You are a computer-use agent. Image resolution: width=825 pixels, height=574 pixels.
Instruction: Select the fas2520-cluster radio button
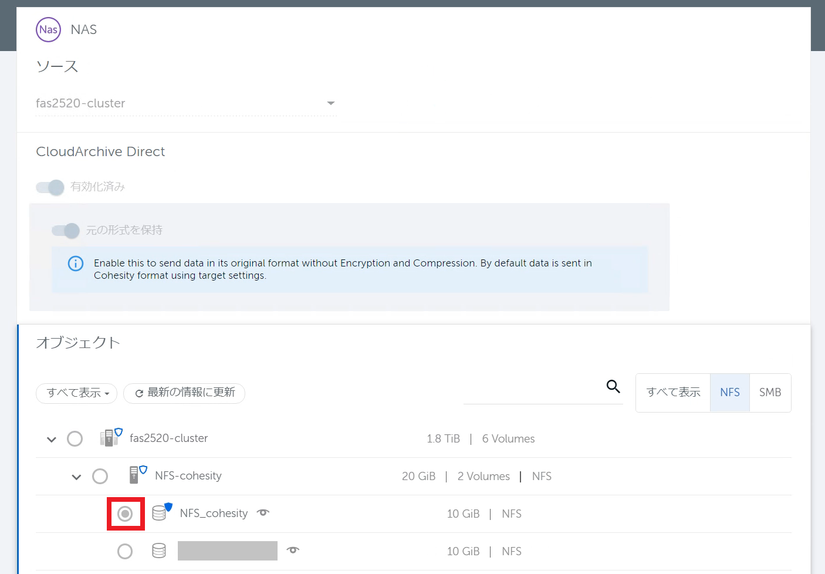pos(75,438)
